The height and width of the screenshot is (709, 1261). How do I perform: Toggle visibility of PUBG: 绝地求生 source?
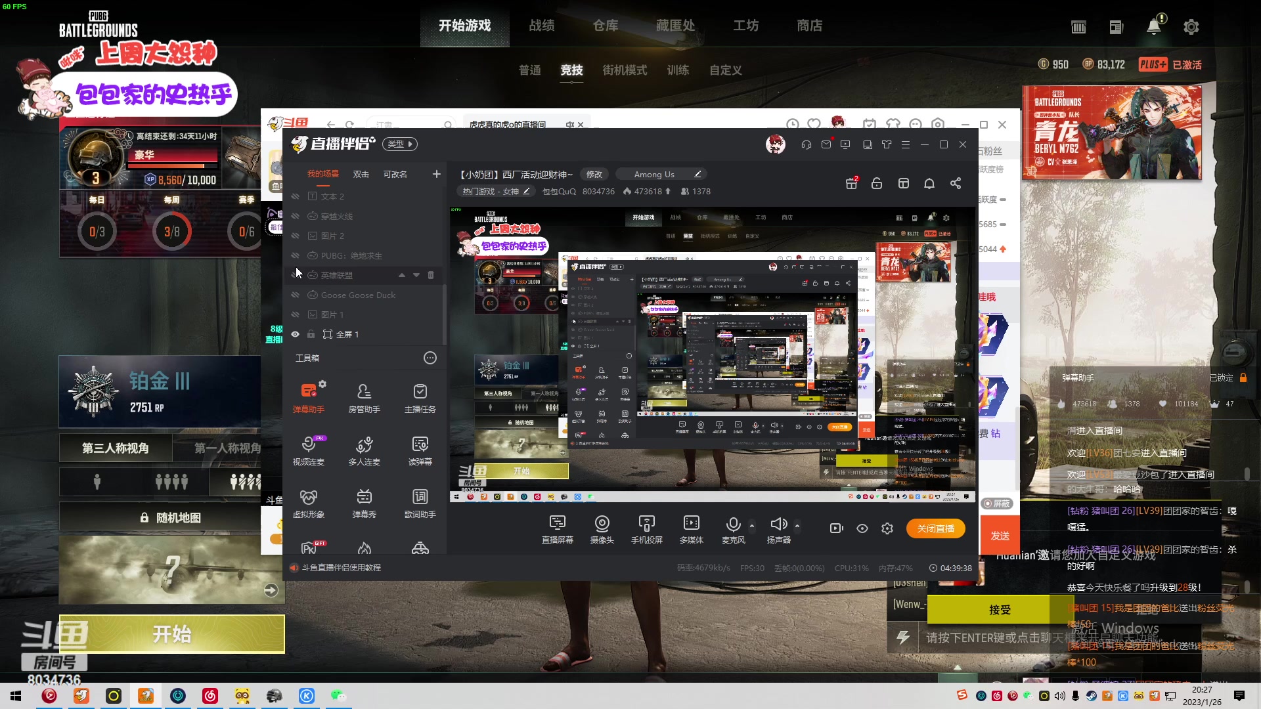point(296,255)
